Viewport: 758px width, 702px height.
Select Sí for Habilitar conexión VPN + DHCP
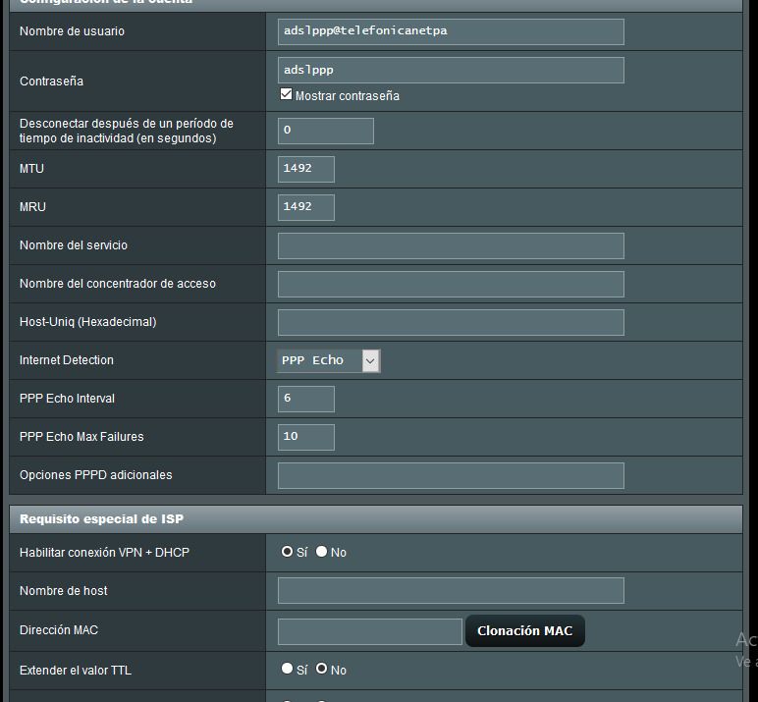[x=287, y=552]
